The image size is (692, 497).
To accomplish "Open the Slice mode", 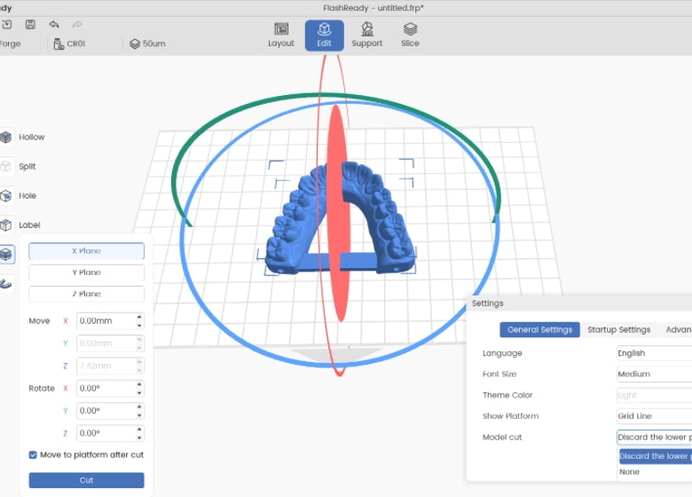I will coord(410,35).
